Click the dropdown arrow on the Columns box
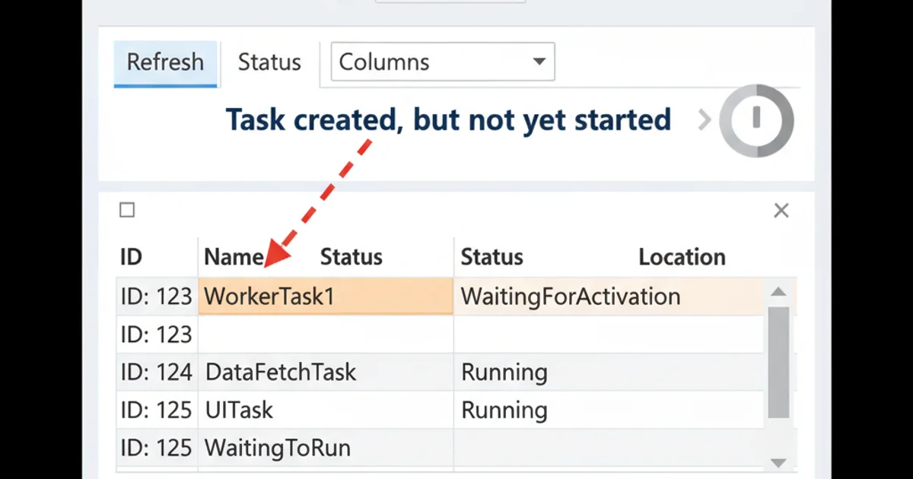913x479 pixels. tap(539, 62)
